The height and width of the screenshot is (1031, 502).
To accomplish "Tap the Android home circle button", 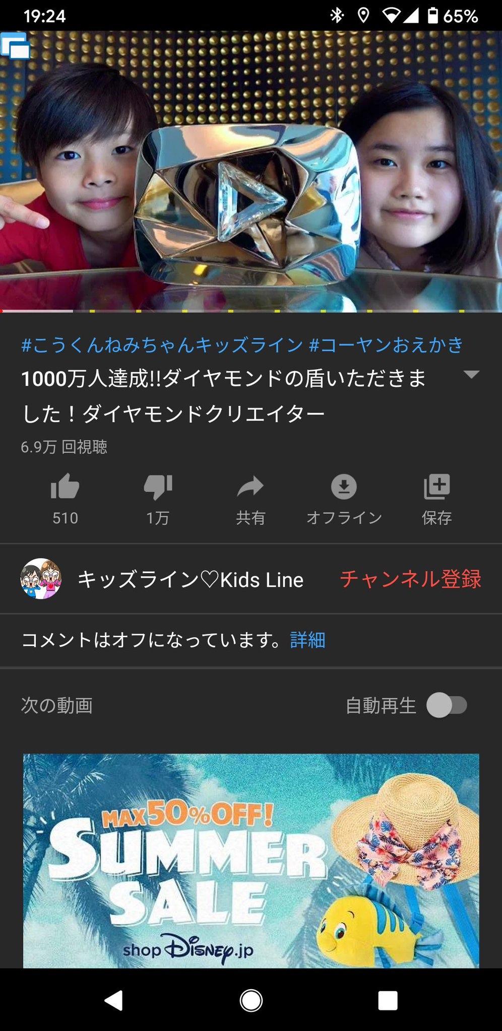I will [251, 1000].
